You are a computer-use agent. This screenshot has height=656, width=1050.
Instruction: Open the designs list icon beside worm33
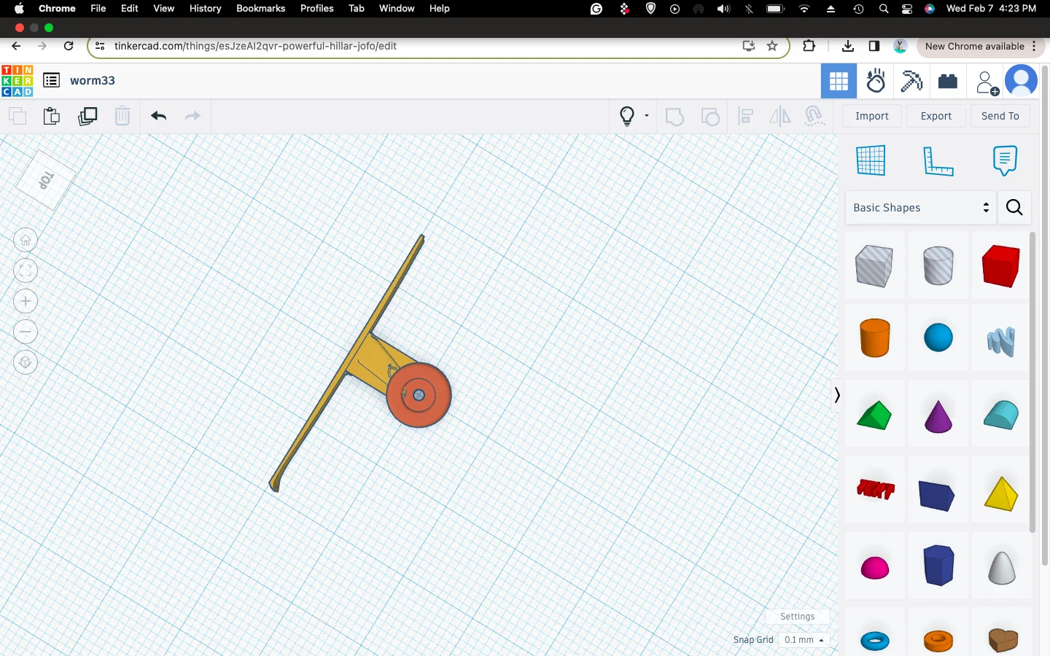click(x=51, y=80)
